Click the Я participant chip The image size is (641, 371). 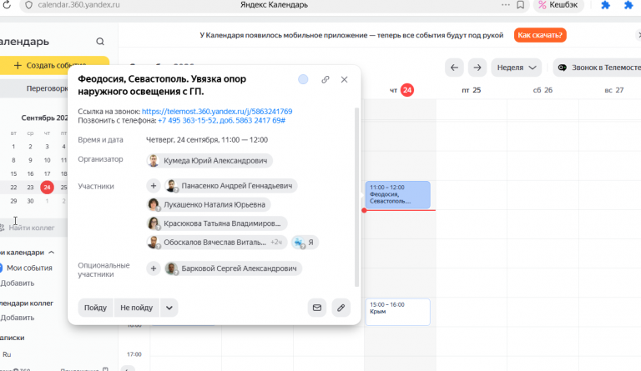coord(305,242)
